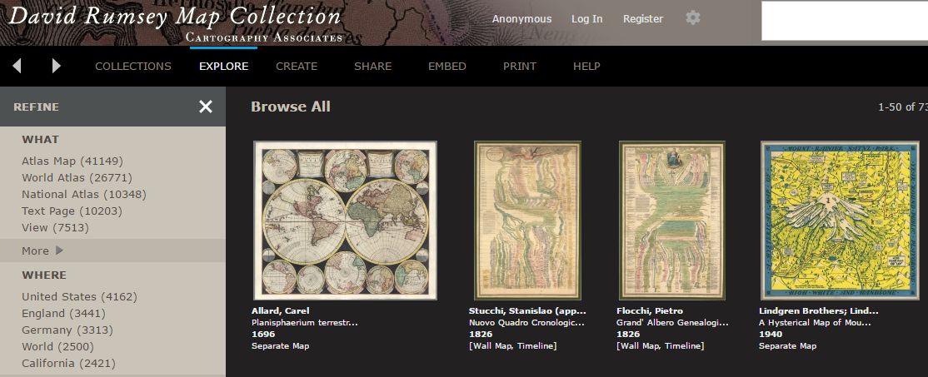Select the CREATE menu item
The height and width of the screenshot is (377, 928).
tap(297, 67)
